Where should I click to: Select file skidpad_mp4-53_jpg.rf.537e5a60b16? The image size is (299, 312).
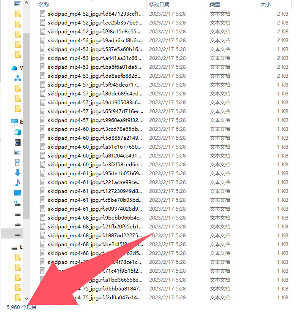coord(95,49)
